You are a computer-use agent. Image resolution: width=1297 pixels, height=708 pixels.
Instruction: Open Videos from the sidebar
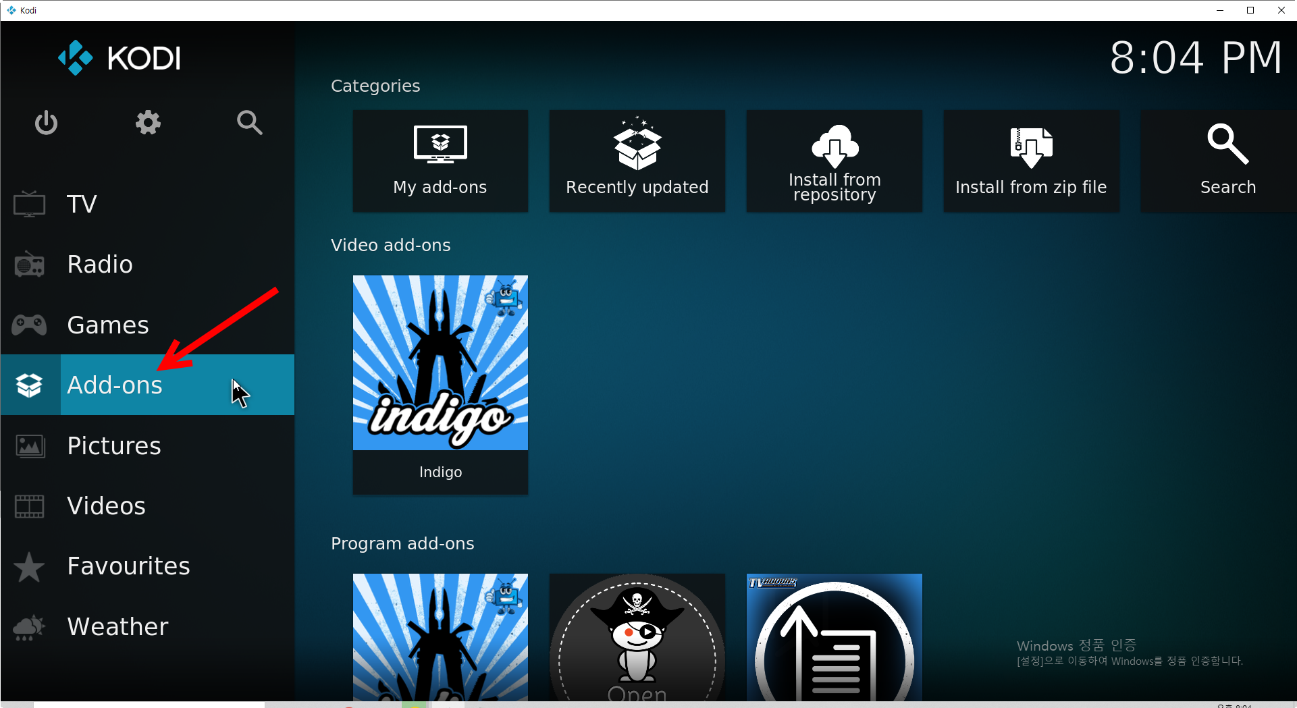pyautogui.click(x=148, y=506)
